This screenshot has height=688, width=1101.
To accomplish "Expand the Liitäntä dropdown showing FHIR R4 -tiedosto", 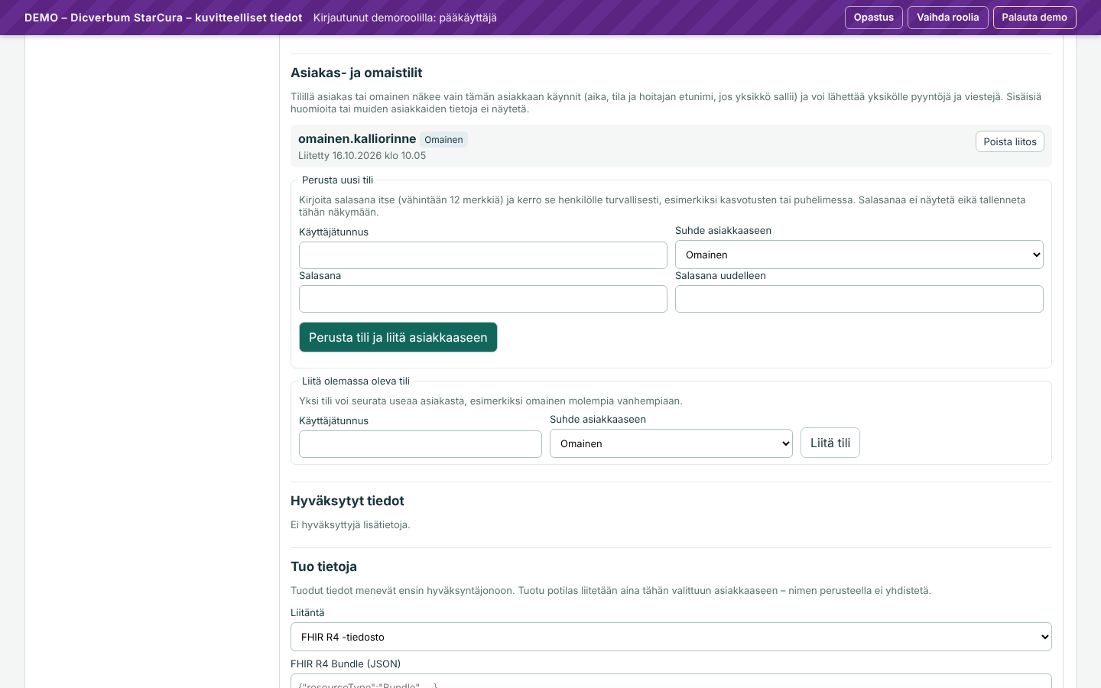I will click(671, 637).
